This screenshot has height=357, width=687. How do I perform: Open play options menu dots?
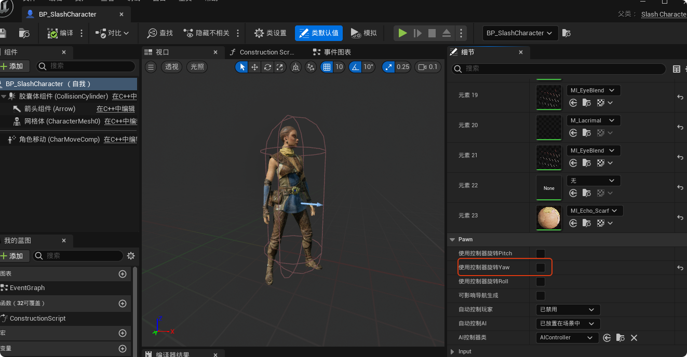pos(461,33)
